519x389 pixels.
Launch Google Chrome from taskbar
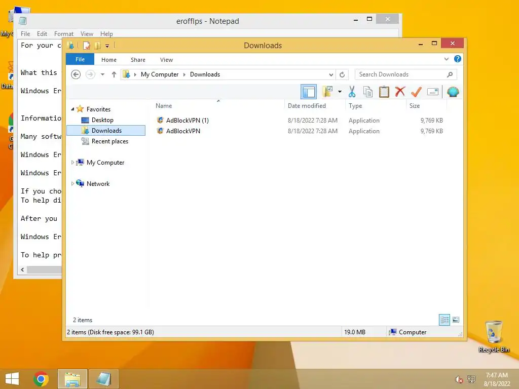point(41,379)
